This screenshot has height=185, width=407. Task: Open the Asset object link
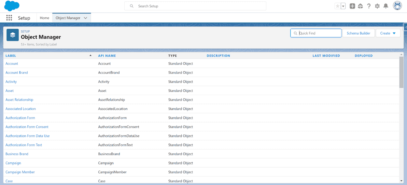coord(10,91)
